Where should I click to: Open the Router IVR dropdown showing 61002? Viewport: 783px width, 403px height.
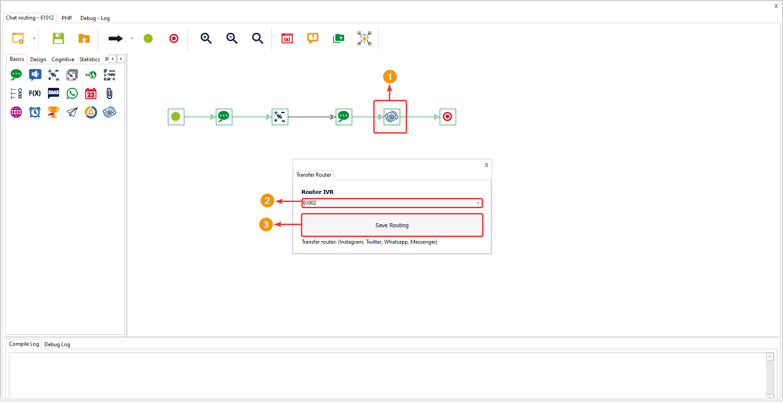(x=392, y=203)
